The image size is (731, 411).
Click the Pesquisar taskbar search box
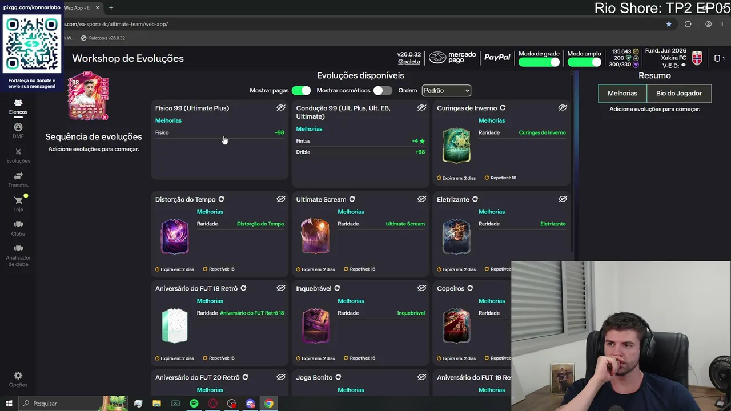point(74,404)
